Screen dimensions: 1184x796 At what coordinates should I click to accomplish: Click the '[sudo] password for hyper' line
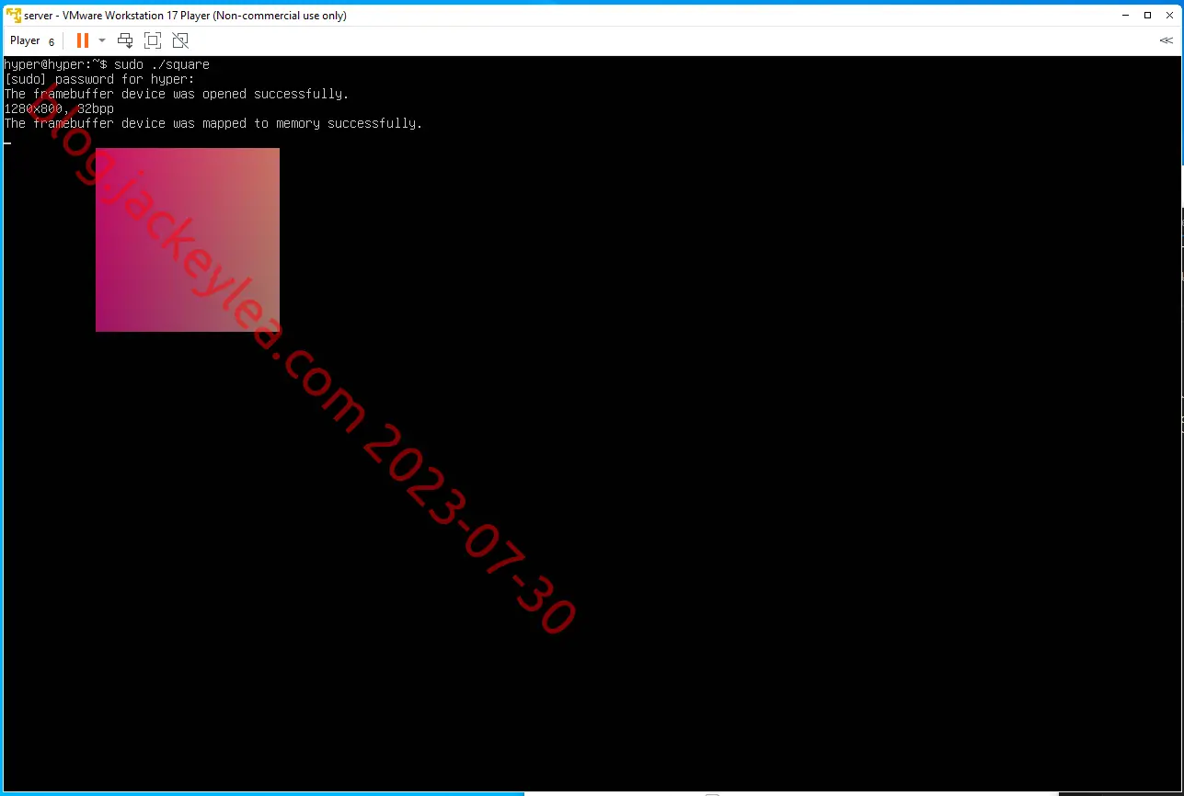[x=99, y=79]
